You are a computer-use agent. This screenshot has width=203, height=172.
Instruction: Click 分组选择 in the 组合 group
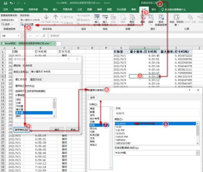point(83,16)
